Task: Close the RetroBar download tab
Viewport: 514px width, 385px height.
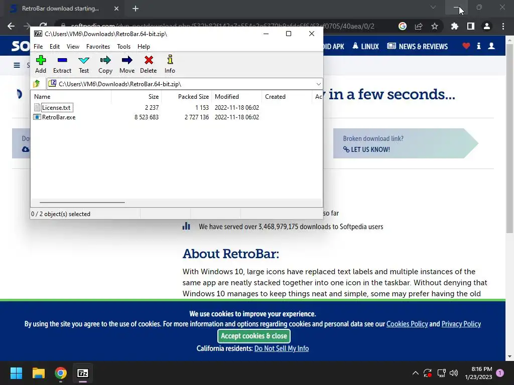Action: (116, 9)
